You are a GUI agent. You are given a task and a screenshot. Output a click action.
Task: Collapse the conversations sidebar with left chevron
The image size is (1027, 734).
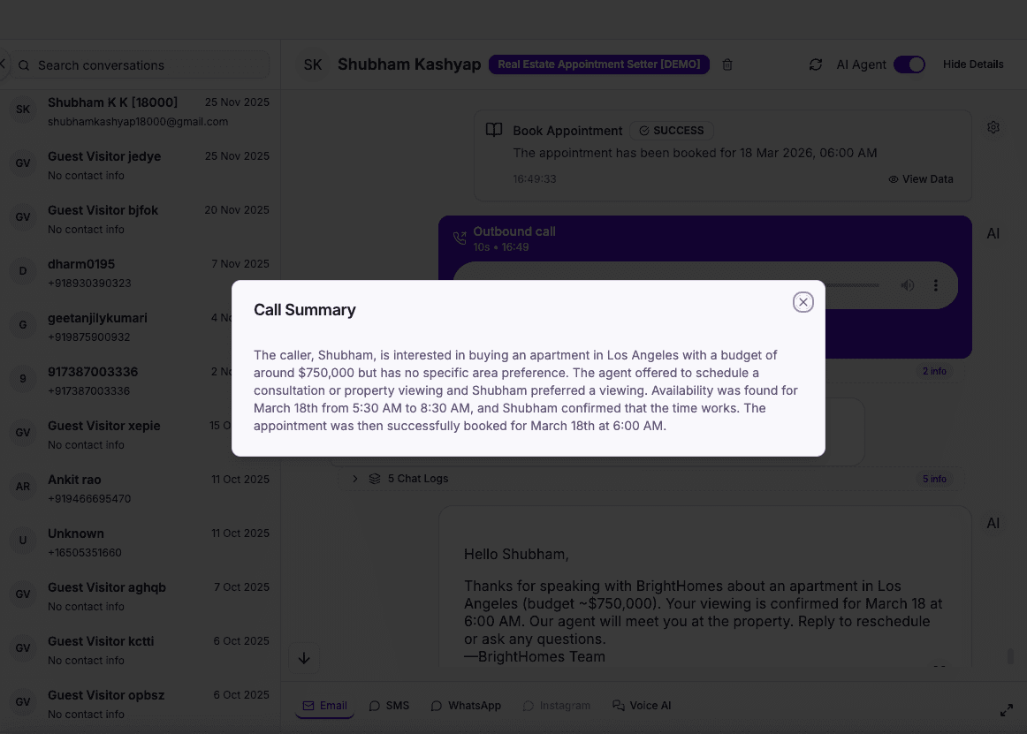tap(4, 64)
